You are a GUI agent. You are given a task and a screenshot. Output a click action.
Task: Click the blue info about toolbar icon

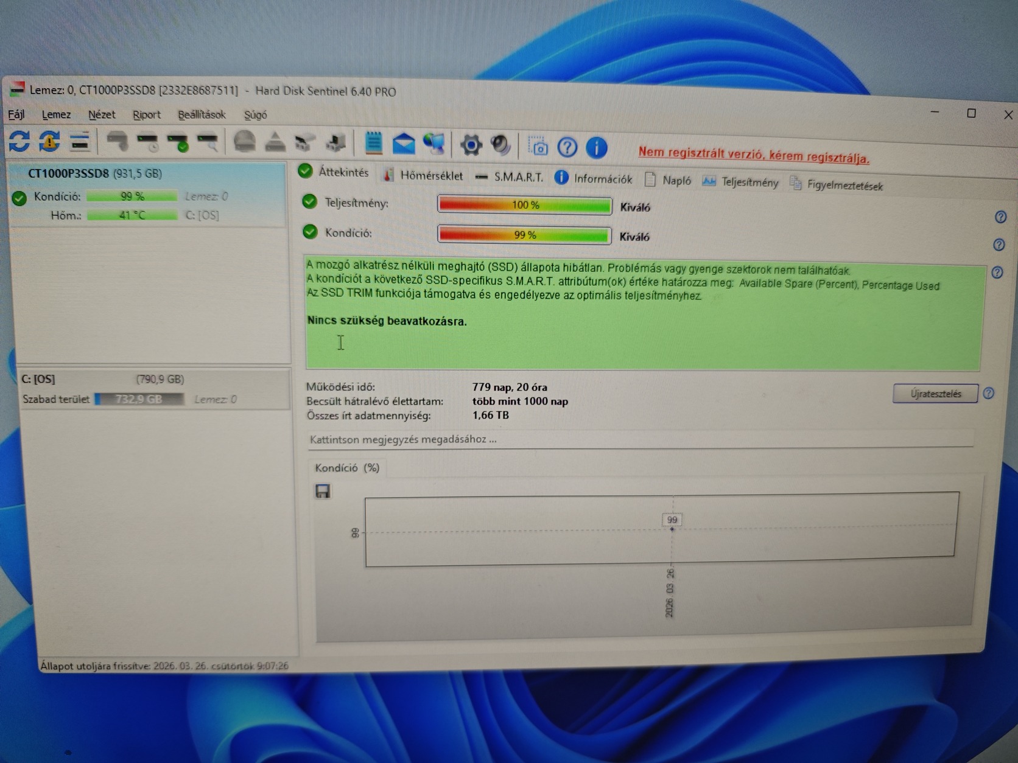(597, 147)
